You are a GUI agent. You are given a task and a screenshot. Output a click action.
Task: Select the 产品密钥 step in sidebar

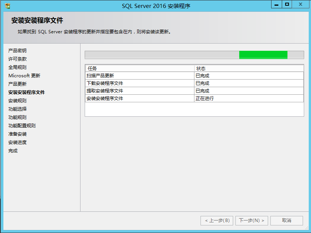coord(17,51)
